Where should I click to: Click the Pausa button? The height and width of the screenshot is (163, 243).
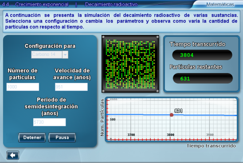point(62,137)
